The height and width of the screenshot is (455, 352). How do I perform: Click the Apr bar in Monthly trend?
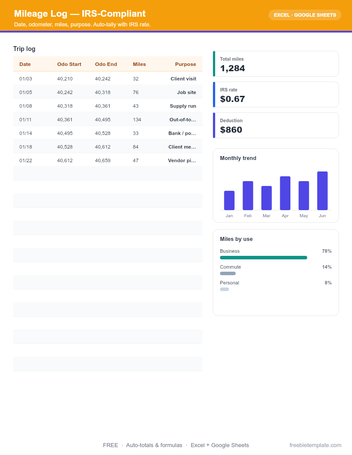coord(285,193)
